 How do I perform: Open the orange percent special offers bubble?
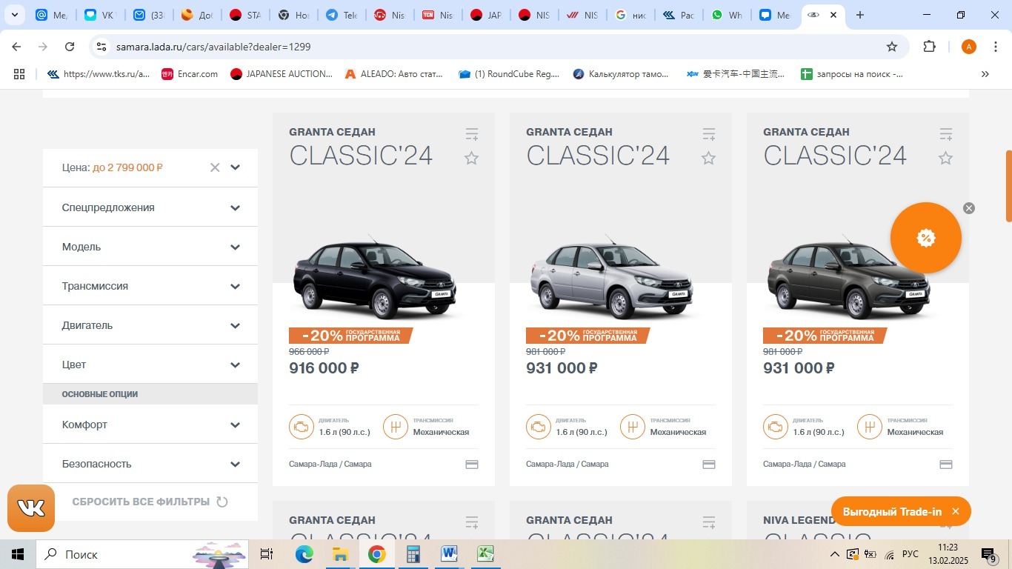point(926,238)
